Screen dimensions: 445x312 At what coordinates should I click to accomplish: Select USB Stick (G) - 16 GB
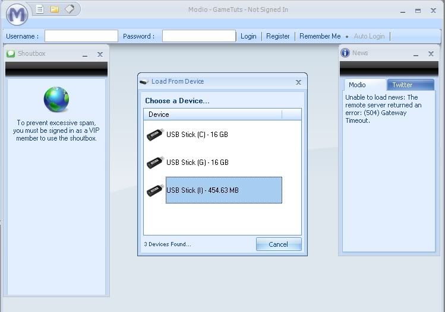pos(197,163)
